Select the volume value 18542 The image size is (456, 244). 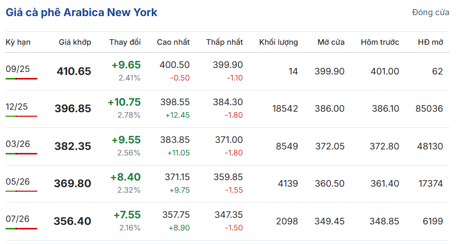285,109
